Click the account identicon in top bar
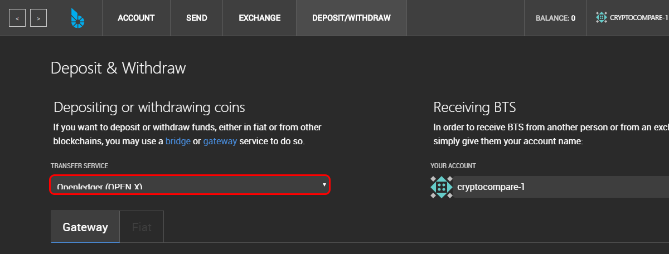The width and height of the screenshot is (669, 254). (x=601, y=17)
